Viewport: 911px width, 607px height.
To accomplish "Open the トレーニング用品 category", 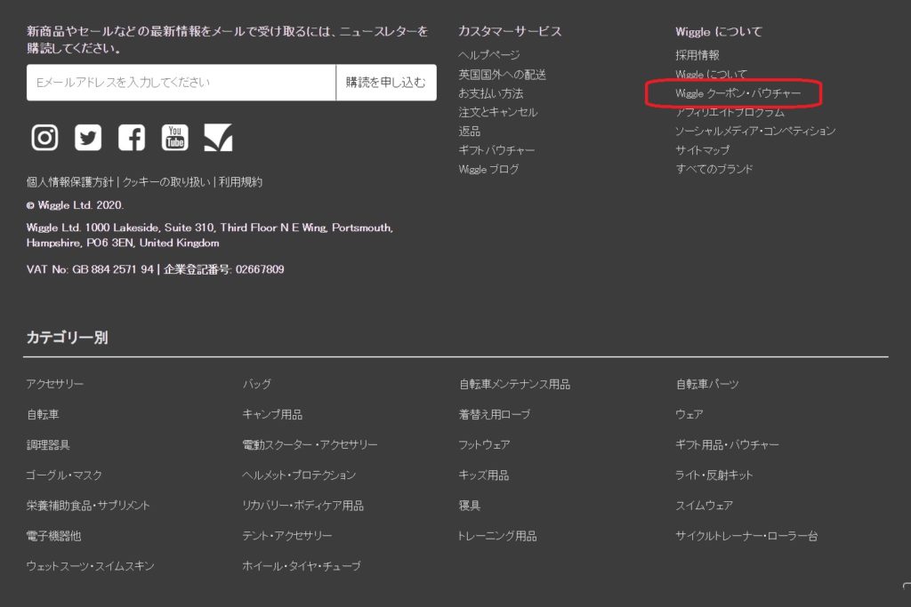I will [x=497, y=536].
